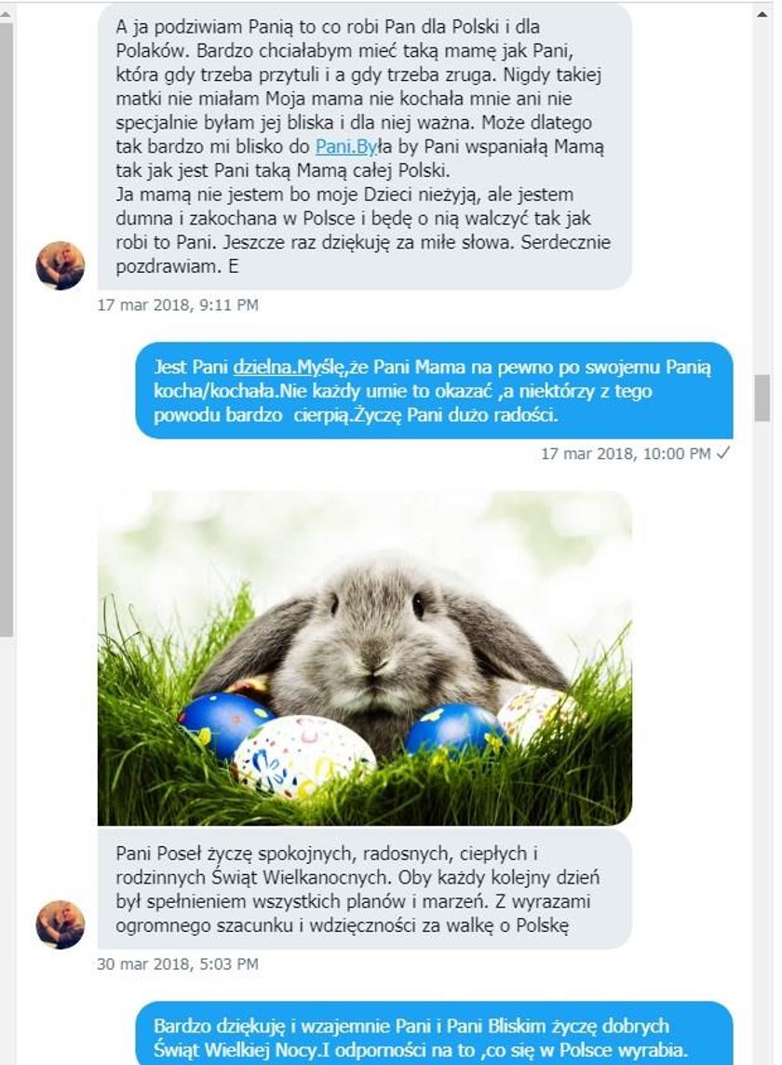Click read checkmark next to 10:00 PM
This screenshot has width=782, height=1065.
723,453
